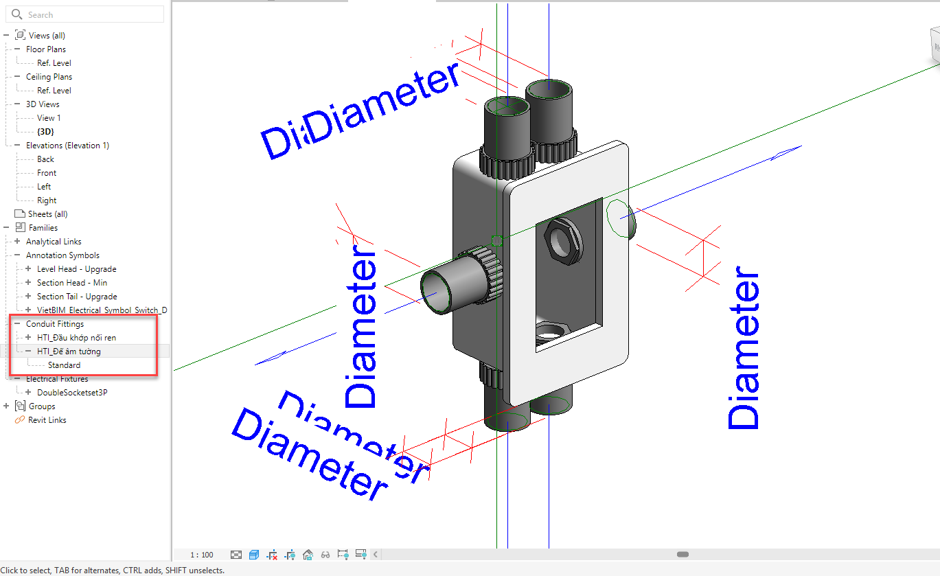Collapse the Ceiling Plans branch
The image size is (940, 576).
17,76
